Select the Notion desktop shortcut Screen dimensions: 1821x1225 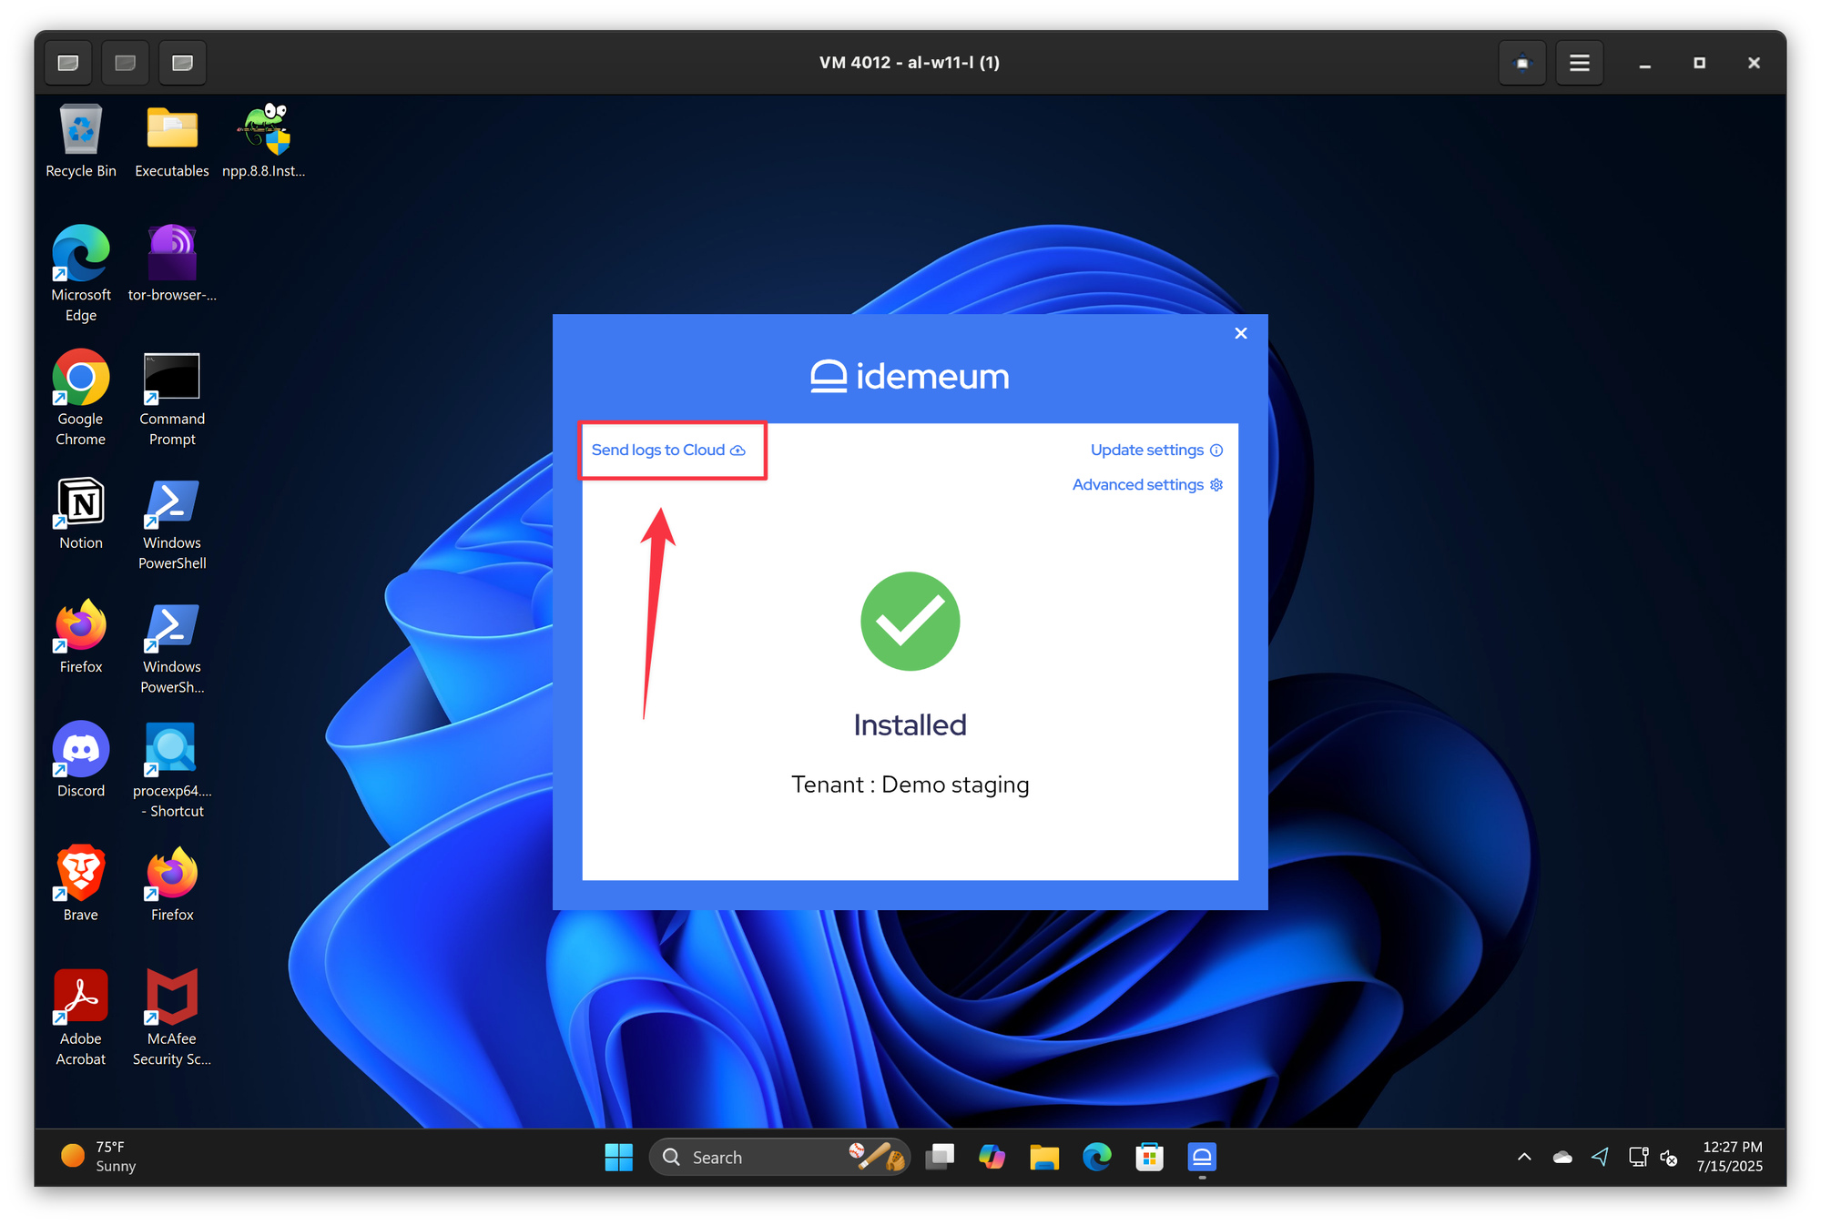pyautogui.click(x=81, y=512)
